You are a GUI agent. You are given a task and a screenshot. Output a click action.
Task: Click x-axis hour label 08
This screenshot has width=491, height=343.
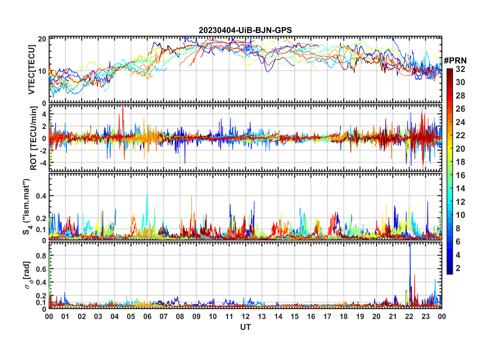click(x=180, y=316)
